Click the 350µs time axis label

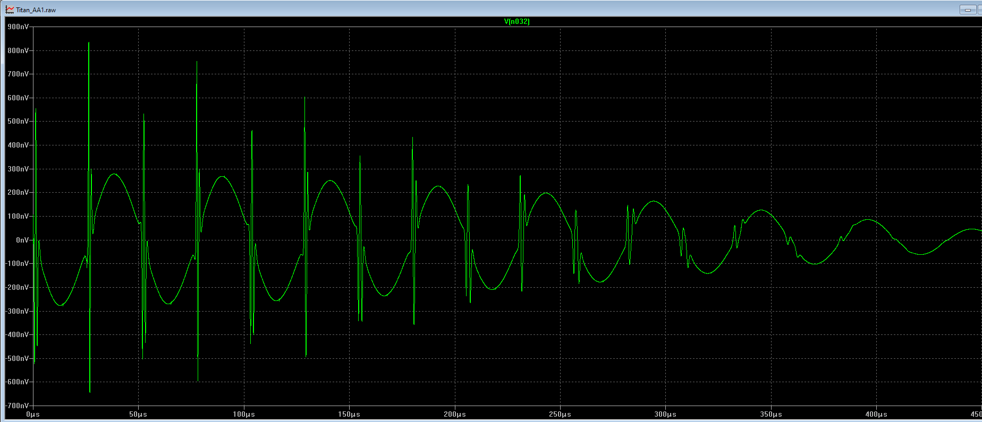[771, 414]
